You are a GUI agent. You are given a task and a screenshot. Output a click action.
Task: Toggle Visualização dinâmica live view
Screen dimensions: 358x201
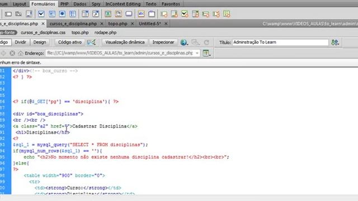tap(125, 42)
